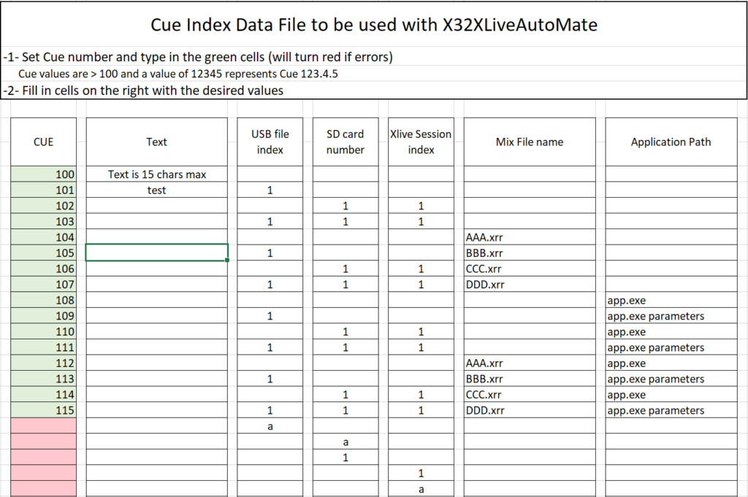Image resolution: width=748 pixels, height=497 pixels.
Task: Select cue cell 103
Action: 43,221
